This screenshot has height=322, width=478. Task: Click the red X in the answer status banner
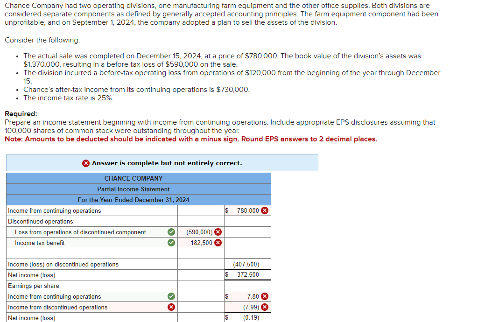[85, 162]
